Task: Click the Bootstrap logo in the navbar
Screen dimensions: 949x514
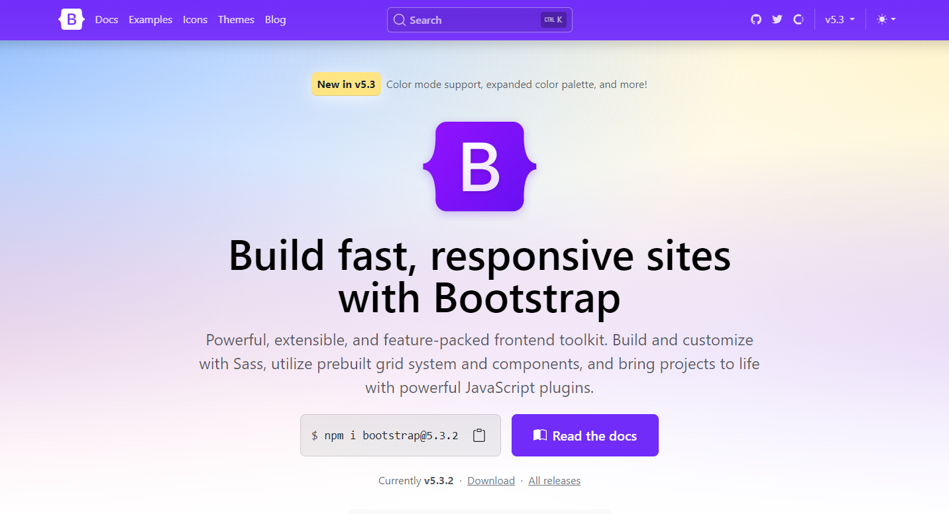Action: pyautogui.click(x=72, y=20)
